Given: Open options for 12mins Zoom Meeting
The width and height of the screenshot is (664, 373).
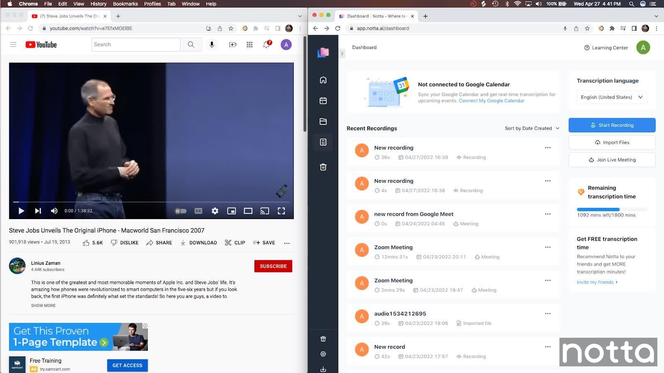Looking at the screenshot, I should coord(548,247).
